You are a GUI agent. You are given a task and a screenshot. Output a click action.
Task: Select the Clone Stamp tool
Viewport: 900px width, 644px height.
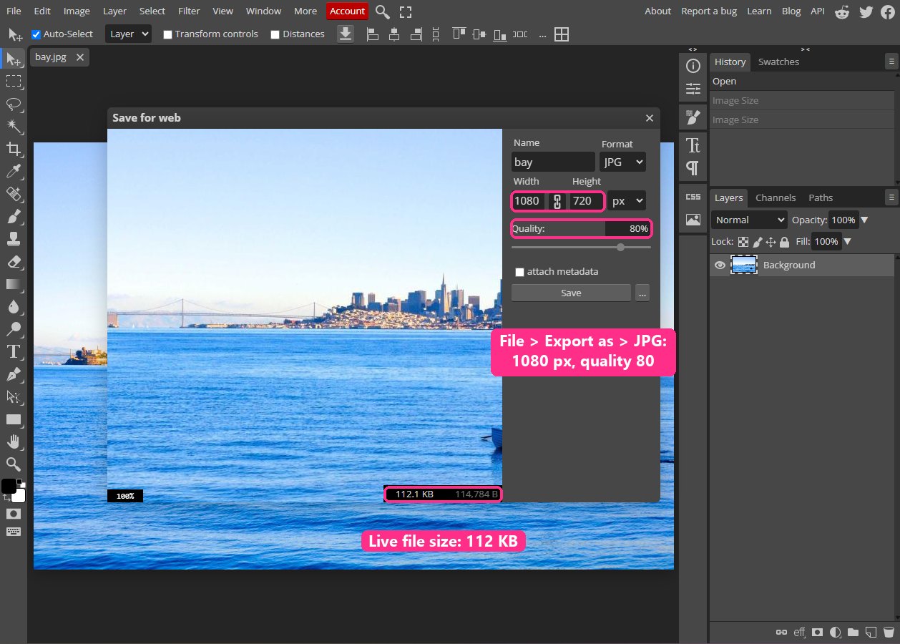coord(14,239)
